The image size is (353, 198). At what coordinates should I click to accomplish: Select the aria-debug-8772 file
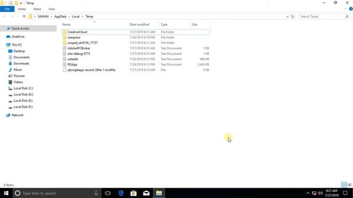(x=136, y=54)
